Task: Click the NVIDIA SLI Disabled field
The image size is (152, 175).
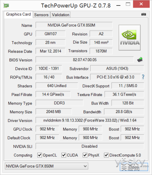Action: 90,146
